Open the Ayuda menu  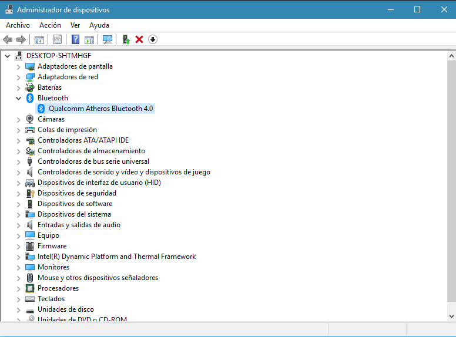pos(99,25)
